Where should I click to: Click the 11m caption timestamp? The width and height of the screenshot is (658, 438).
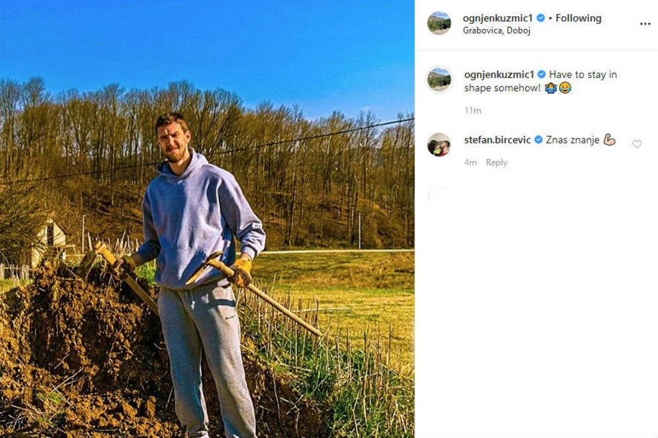[472, 110]
